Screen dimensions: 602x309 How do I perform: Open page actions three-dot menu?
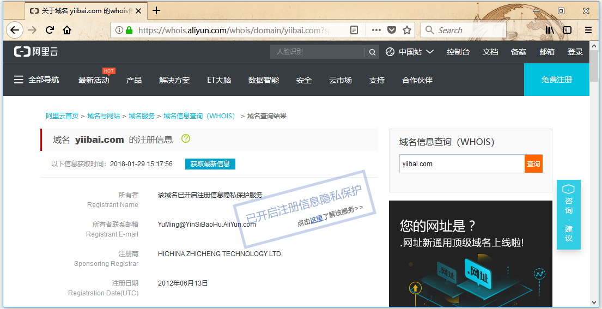[376, 31]
